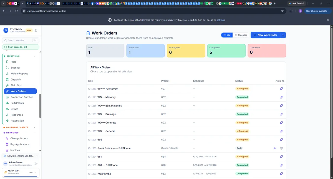
Task: Open the WO — General row
Action: (x=186, y=131)
